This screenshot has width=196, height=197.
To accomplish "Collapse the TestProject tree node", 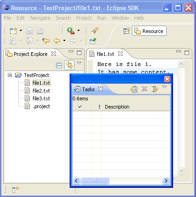I will tap(10, 75).
